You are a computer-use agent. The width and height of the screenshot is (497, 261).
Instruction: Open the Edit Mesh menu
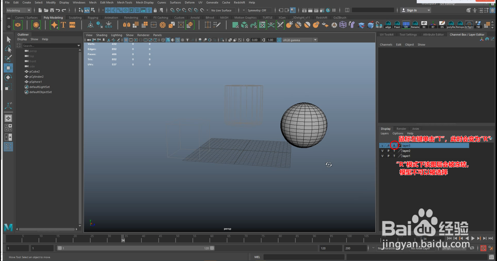point(107,3)
